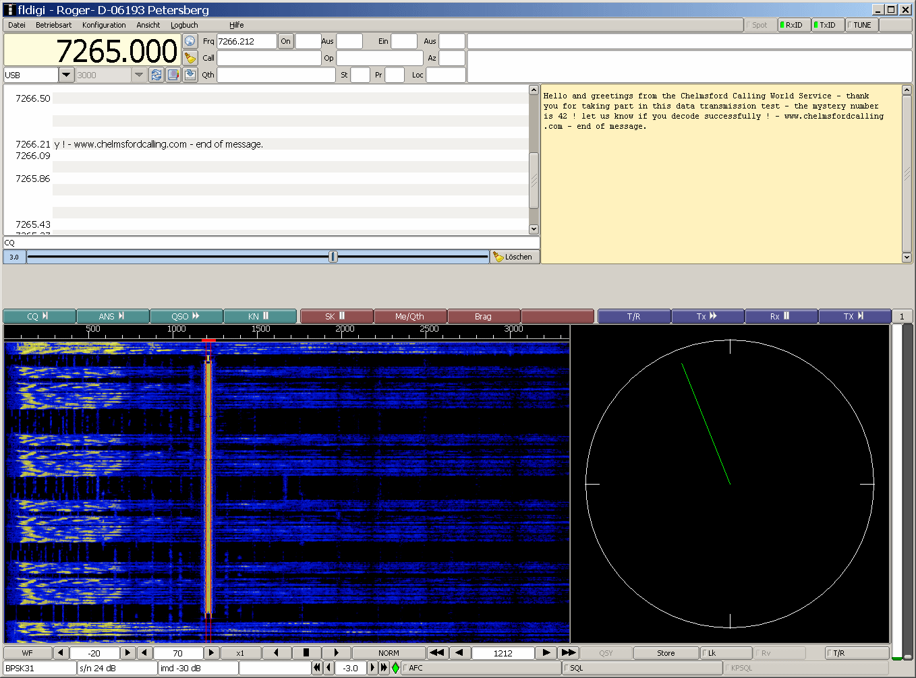
Task: Open the Konfiguration menu
Action: click(x=104, y=25)
